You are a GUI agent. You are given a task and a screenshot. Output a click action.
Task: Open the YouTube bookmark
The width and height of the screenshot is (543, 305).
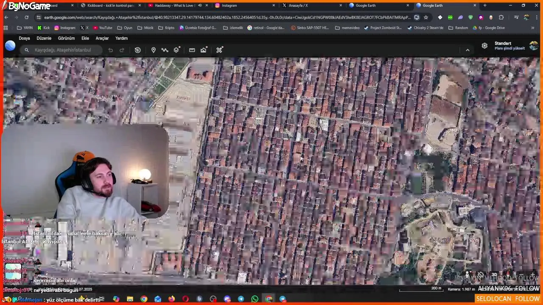[103, 28]
